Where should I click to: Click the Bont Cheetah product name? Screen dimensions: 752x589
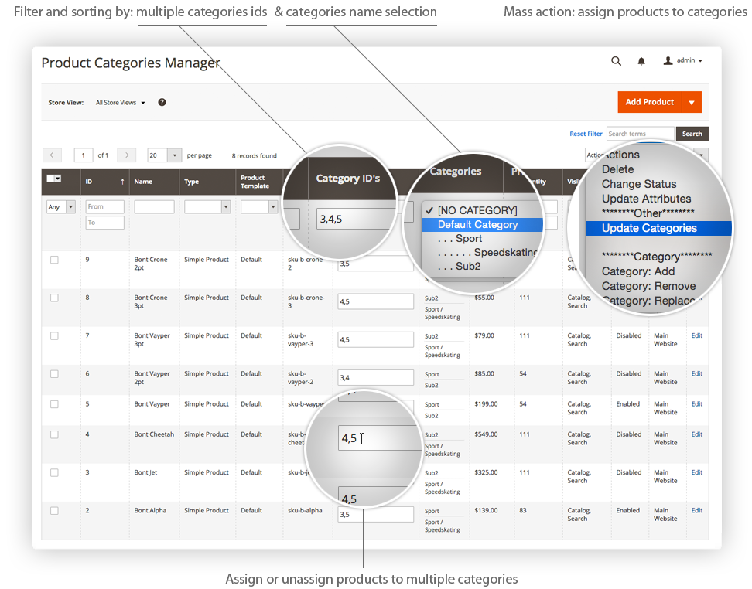(x=154, y=434)
